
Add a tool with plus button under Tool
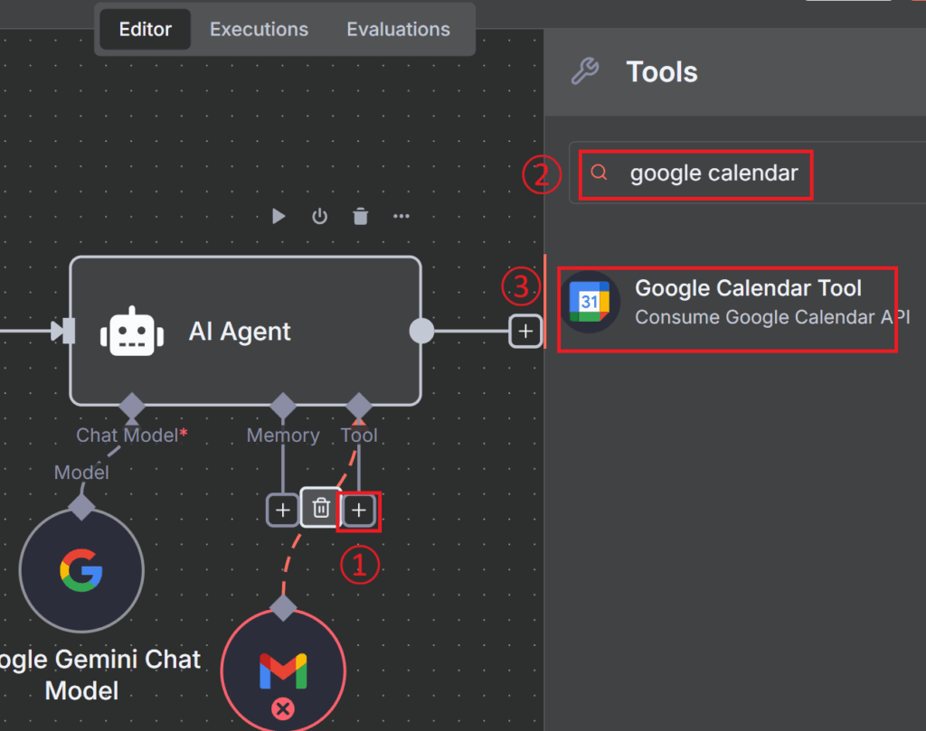click(359, 511)
